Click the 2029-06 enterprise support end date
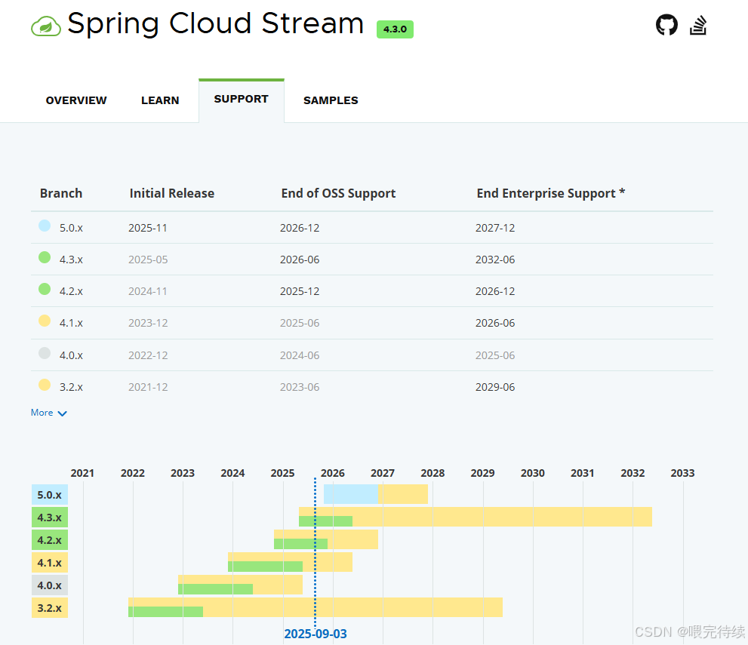The image size is (748, 645). click(495, 387)
